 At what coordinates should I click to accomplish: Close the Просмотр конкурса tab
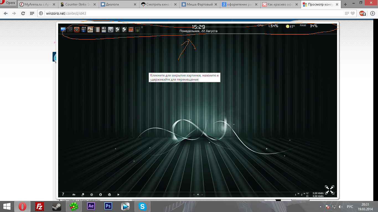(337, 4)
